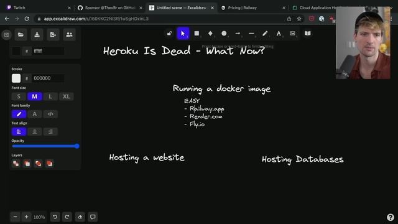Undo the last action
Screen dimensions: 398x224
coord(55,217)
